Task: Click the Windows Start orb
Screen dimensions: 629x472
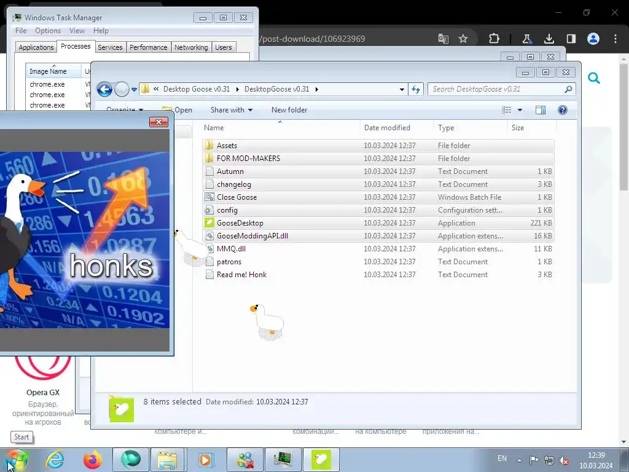Action: tap(17, 460)
